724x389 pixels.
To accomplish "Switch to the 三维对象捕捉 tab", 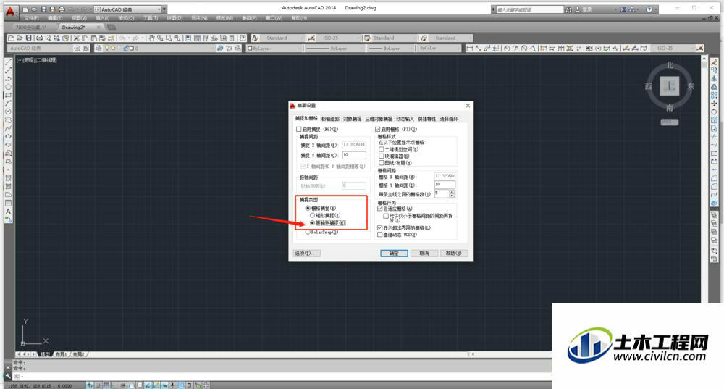I will [379, 119].
